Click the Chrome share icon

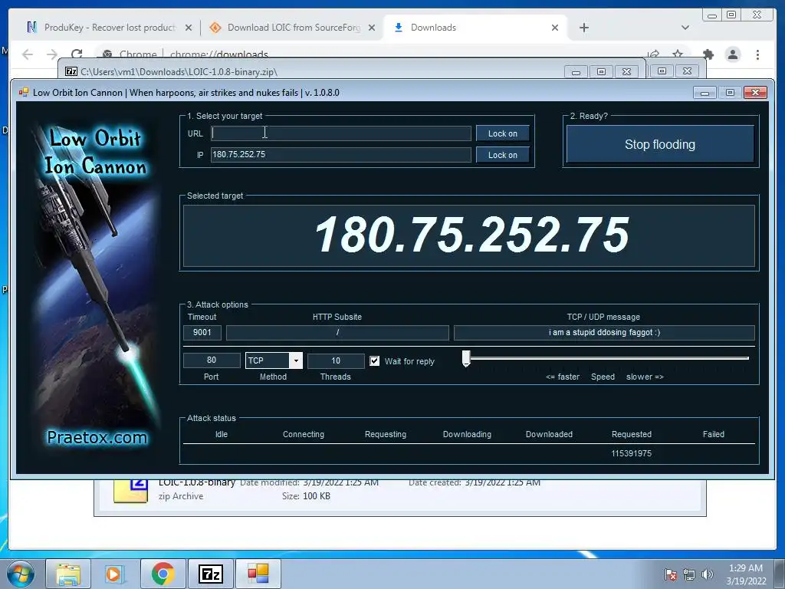coord(653,54)
